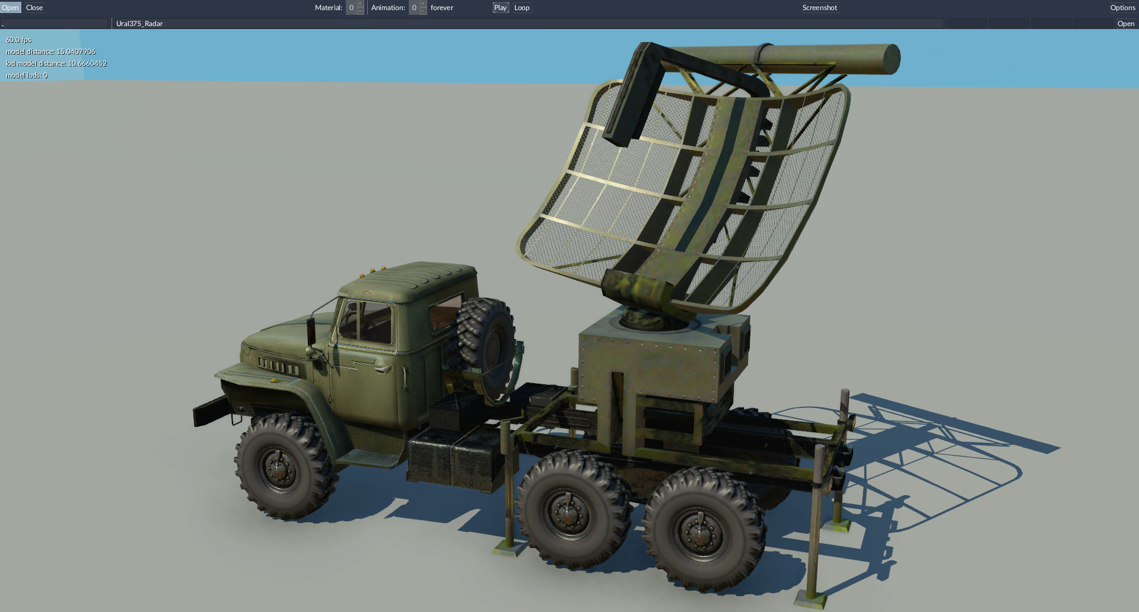The height and width of the screenshot is (612, 1139).
Task: Click the Open button on the model name row
Action: coord(1126,24)
